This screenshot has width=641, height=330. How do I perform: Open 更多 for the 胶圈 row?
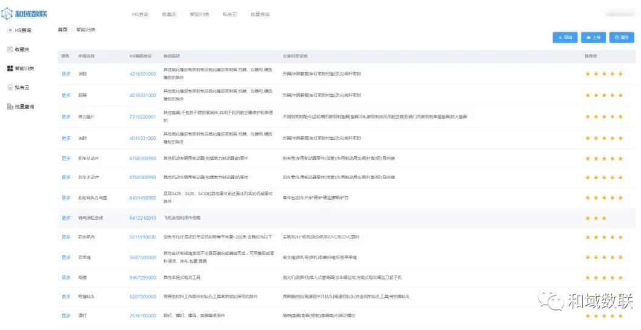pyautogui.click(x=66, y=95)
